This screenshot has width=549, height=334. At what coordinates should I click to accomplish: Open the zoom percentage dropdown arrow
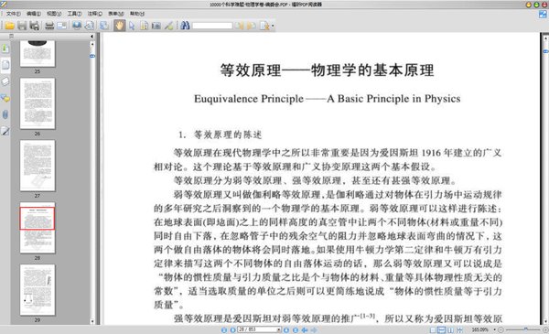495,329
